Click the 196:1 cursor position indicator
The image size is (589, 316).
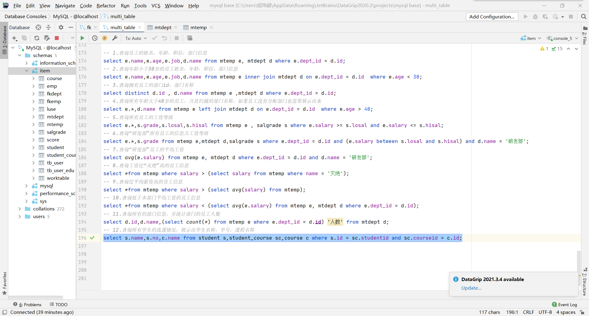(x=512, y=312)
